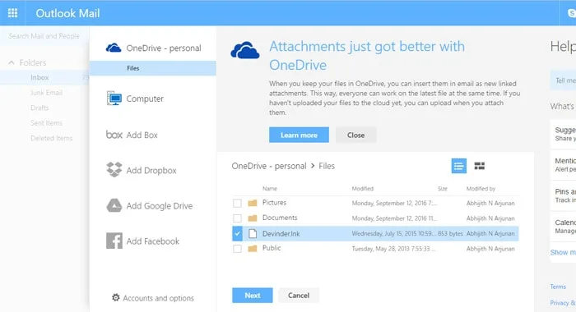Sort by the Modified column header
Screen dimensions: 576x312
coord(363,189)
